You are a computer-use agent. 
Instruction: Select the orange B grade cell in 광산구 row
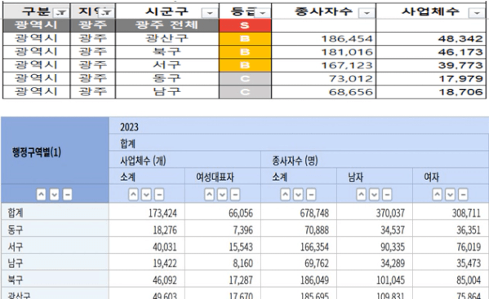pos(245,39)
